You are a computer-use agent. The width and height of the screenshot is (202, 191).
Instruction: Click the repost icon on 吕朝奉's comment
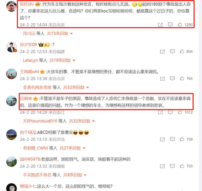coord(160,112)
